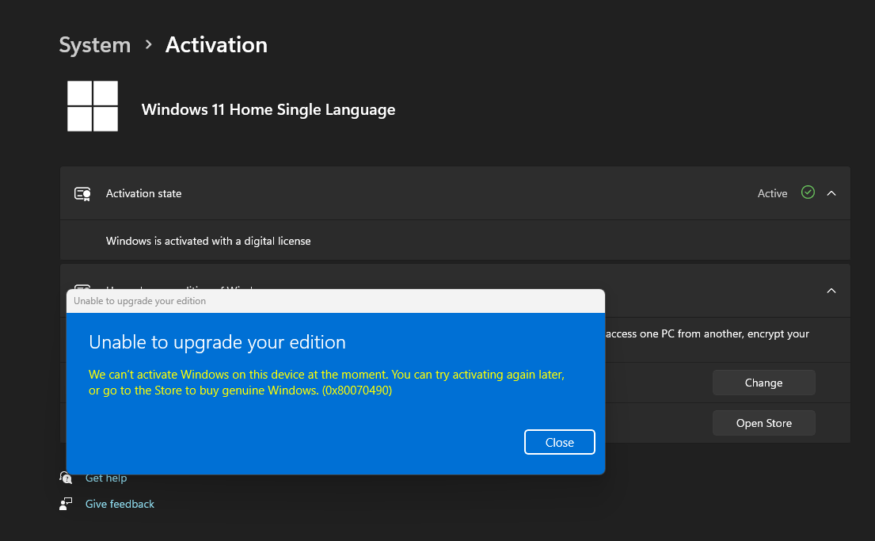The height and width of the screenshot is (541, 875).
Task: Click the Activation state label
Action: pyautogui.click(x=143, y=193)
